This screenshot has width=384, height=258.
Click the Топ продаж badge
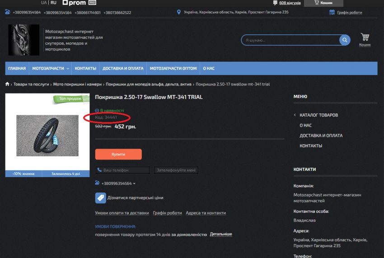70,99
